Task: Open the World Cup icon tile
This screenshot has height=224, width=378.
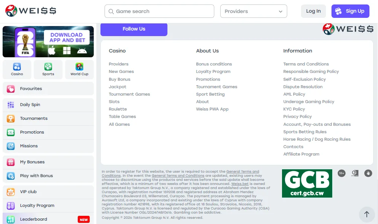Action: [79, 70]
